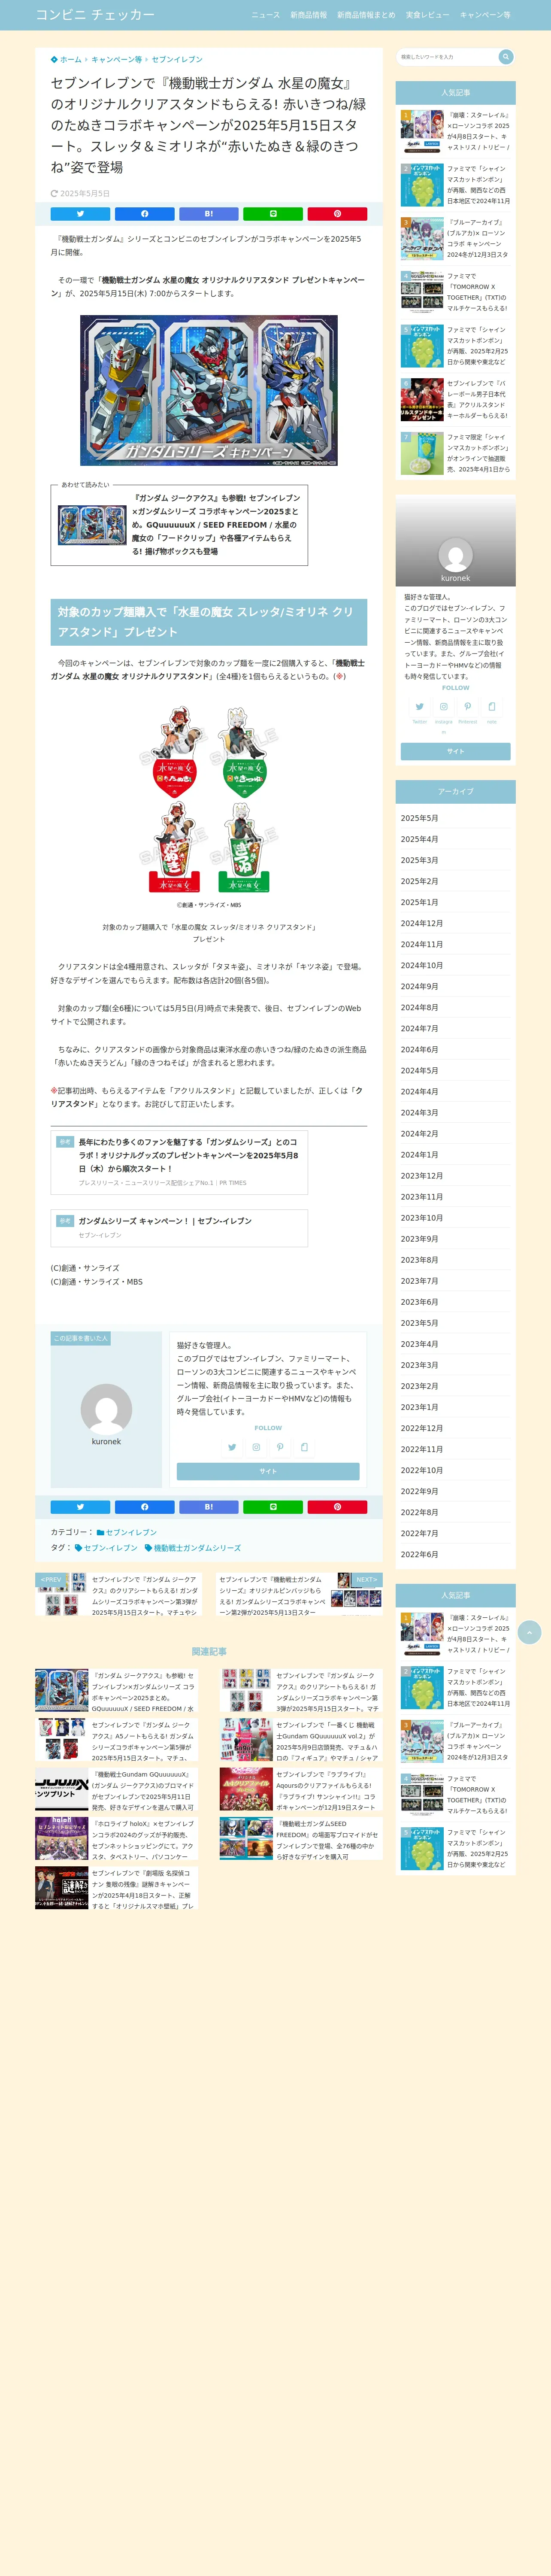Image resolution: width=551 pixels, height=2576 pixels.
Task: Open 新商品情報 in the top navigation
Action: pos(308,15)
